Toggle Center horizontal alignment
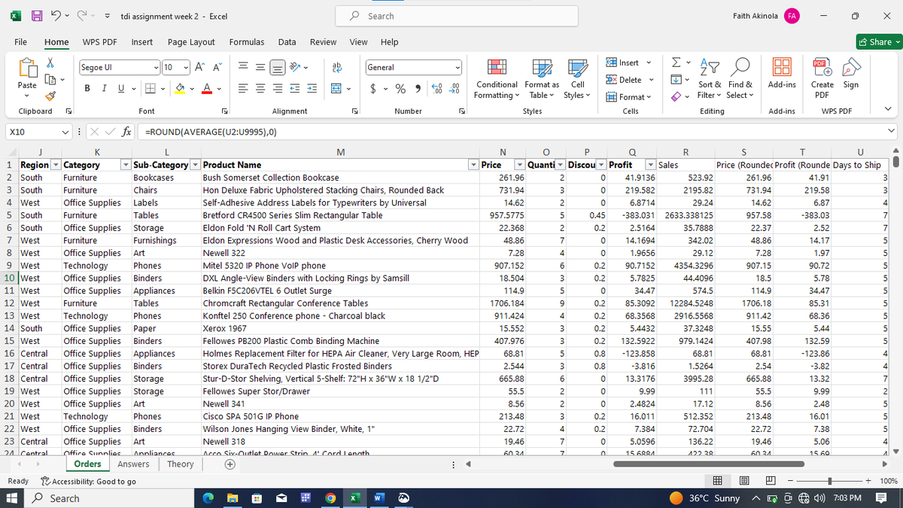903x508 pixels. tap(262, 90)
